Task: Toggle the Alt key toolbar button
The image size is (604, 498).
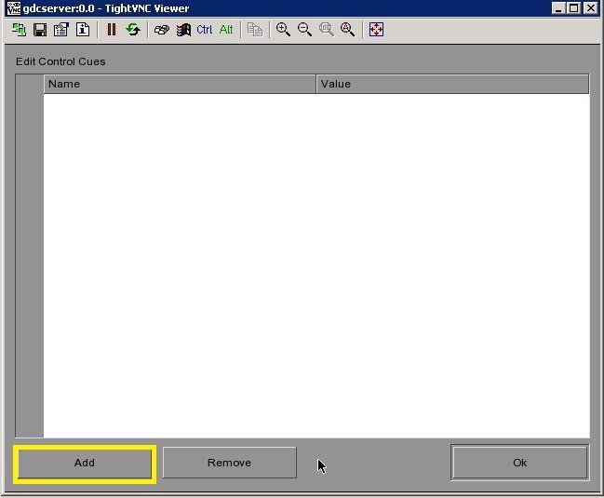Action: coord(226,30)
